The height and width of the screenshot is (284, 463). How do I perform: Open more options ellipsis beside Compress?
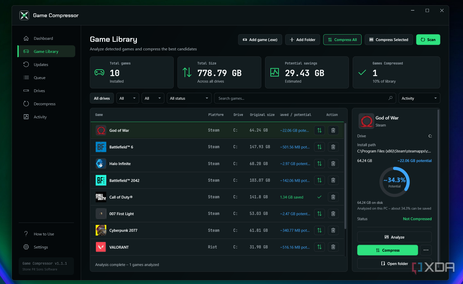coord(426,250)
